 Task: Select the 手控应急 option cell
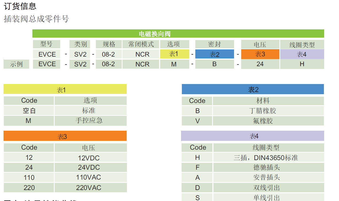point(90,121)
